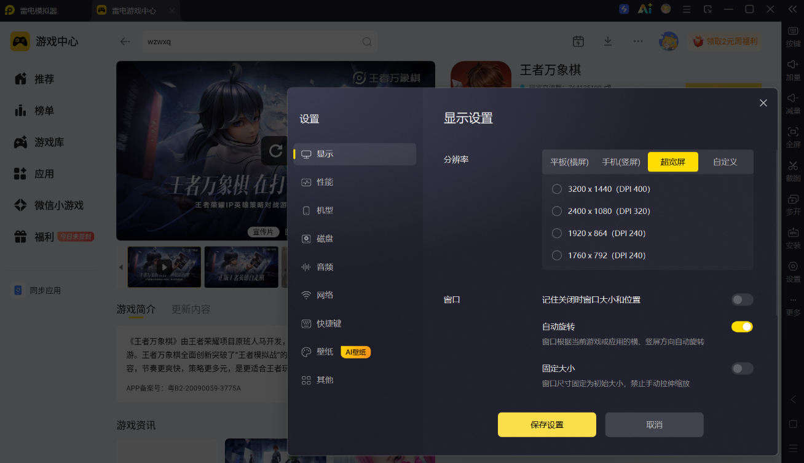The width and height of the screenshot is (804, 463).
Task: Open the 壁纸 settings section
Action: pos(355,352)
